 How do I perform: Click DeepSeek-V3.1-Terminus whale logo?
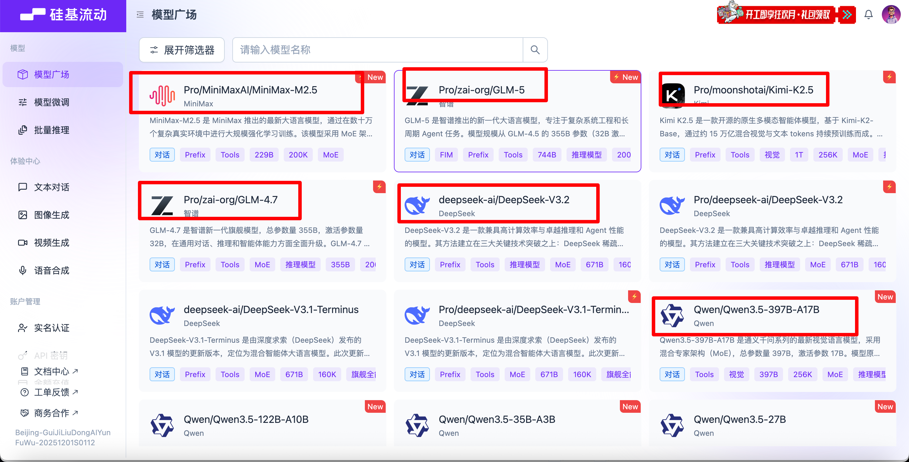pyautogui.click(x=162, y=315)
